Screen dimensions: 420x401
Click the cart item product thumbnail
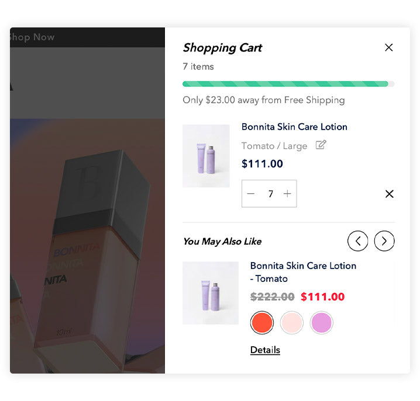tap(206, 156)
